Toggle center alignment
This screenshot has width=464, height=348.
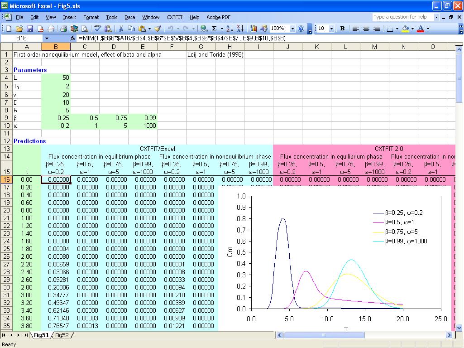click(x=366, y=29)
